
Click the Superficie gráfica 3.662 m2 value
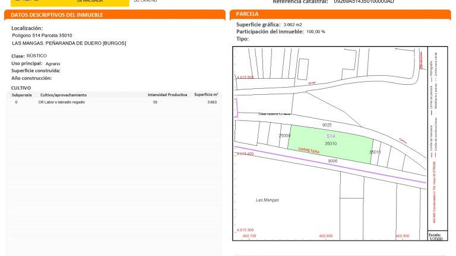tap(293, 25)
